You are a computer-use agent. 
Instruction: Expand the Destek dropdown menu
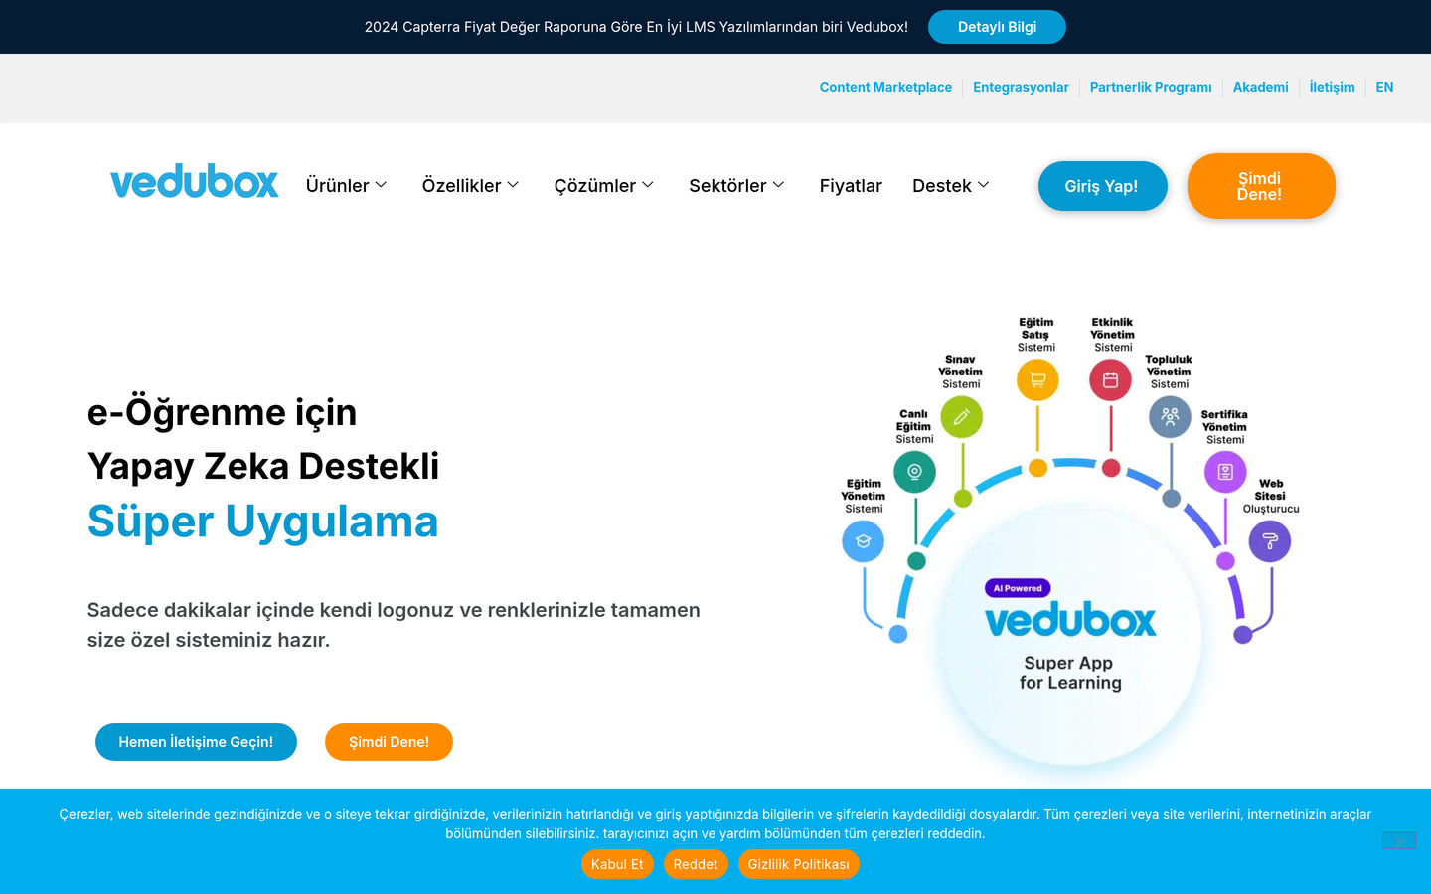pyautogui.click(x=951, y=186)
